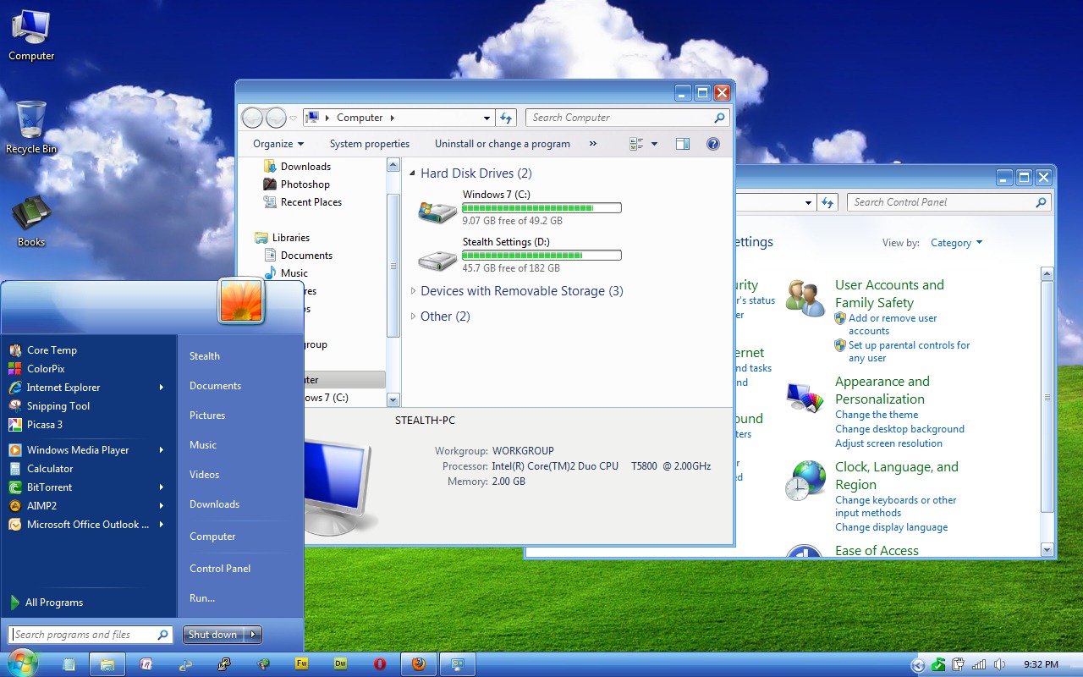Open the Recycle Bin desktop icon

pyautogui.click(x=31, y=128)
